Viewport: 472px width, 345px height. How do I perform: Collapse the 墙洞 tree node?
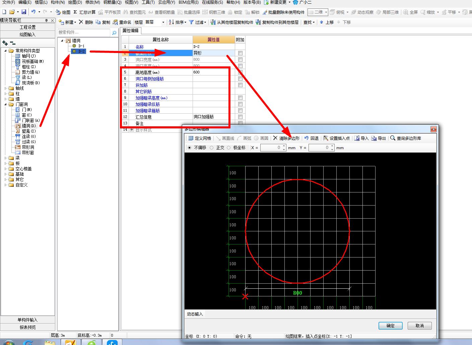point(62,41)
